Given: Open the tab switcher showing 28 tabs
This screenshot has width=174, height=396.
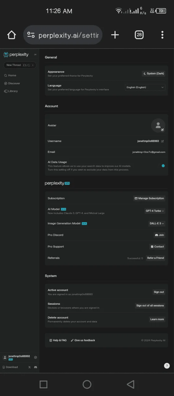Looking at the screenshot, I should click(x=139, y=35).
